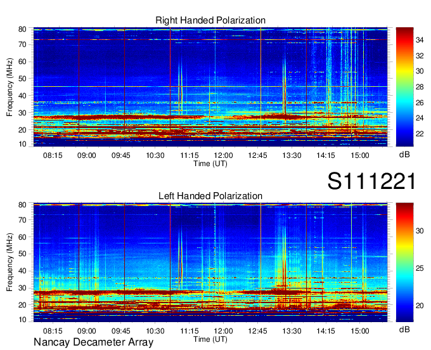Select the S111221 observation label
The height and width of the screenshot is (350, 431).
point(371,181)
